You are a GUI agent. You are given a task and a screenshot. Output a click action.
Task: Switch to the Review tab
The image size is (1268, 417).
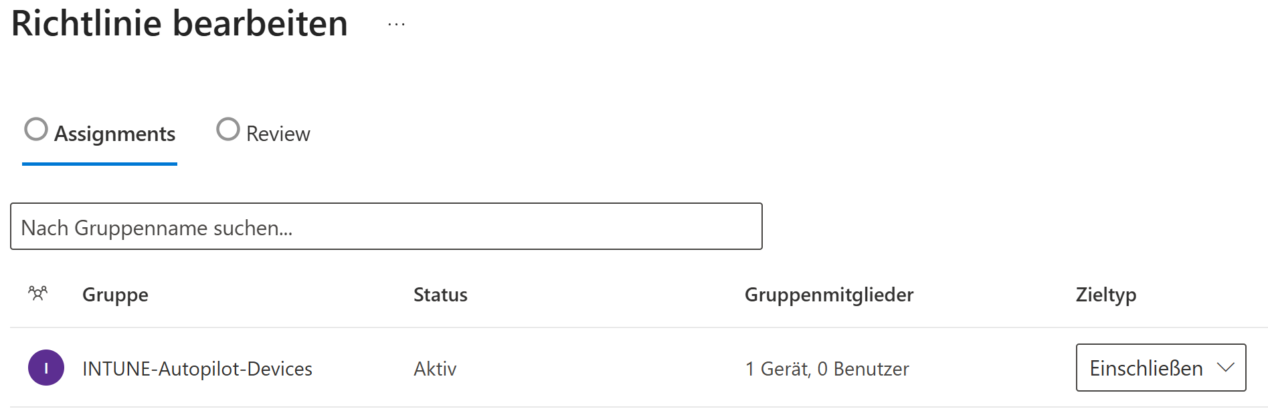278,134
